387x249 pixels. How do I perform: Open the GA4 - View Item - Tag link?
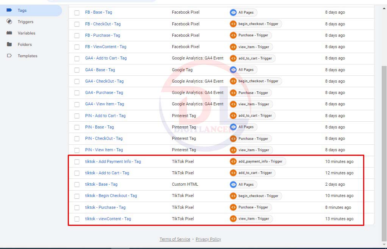click(x=105, y=104)
